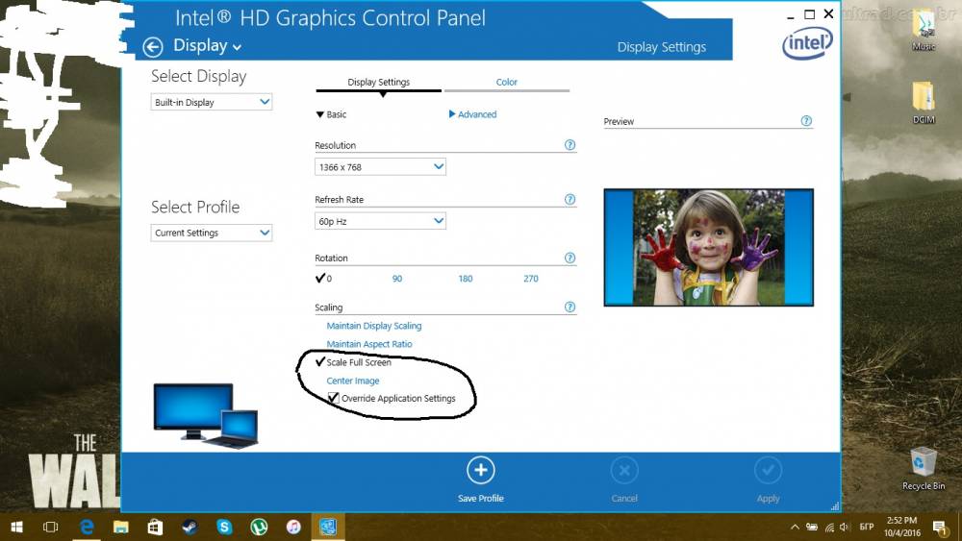The height and width of the screenshot is (541, 962).
Task: Switch input language БГР
Action: (867, 527)
